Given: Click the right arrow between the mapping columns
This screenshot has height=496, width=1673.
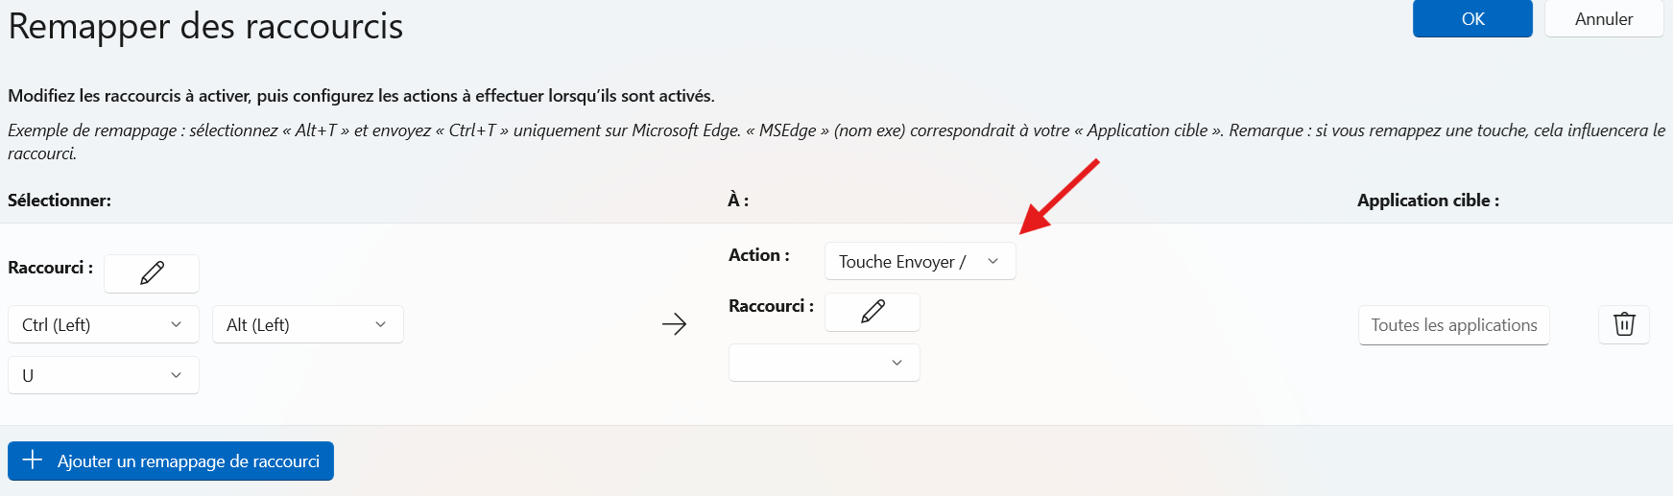Looking at the screenshot, I should point(675,324).
